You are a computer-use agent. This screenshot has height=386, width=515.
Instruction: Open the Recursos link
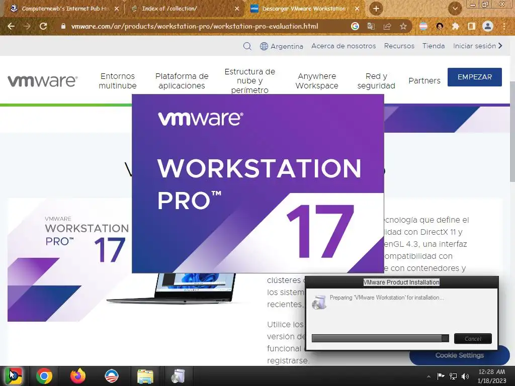(x=399, y=46)
